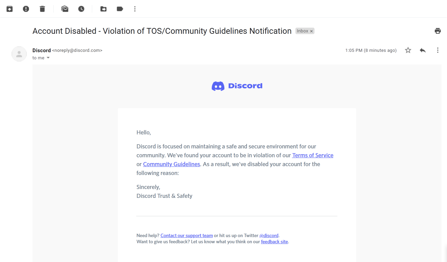Archive this email with the archive icon
Screen dimensions: 447x262
pos(10,9)
